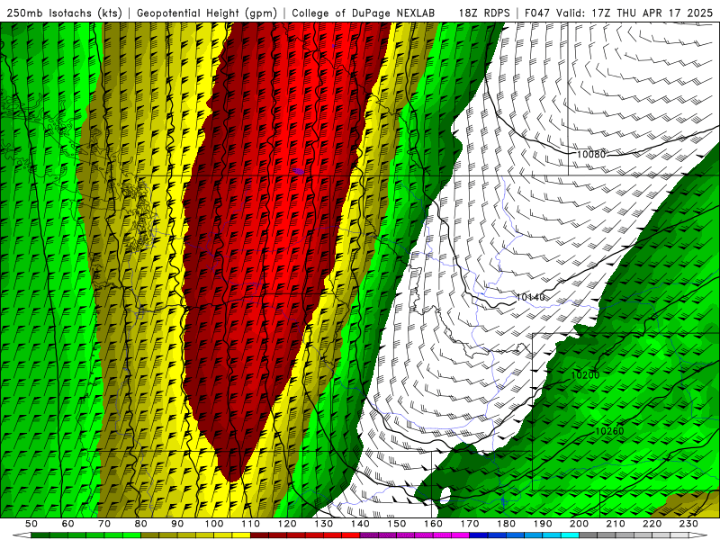Click the "18Z RDPS" model run label
Screen dimensions: 720x540
(484, 13)
